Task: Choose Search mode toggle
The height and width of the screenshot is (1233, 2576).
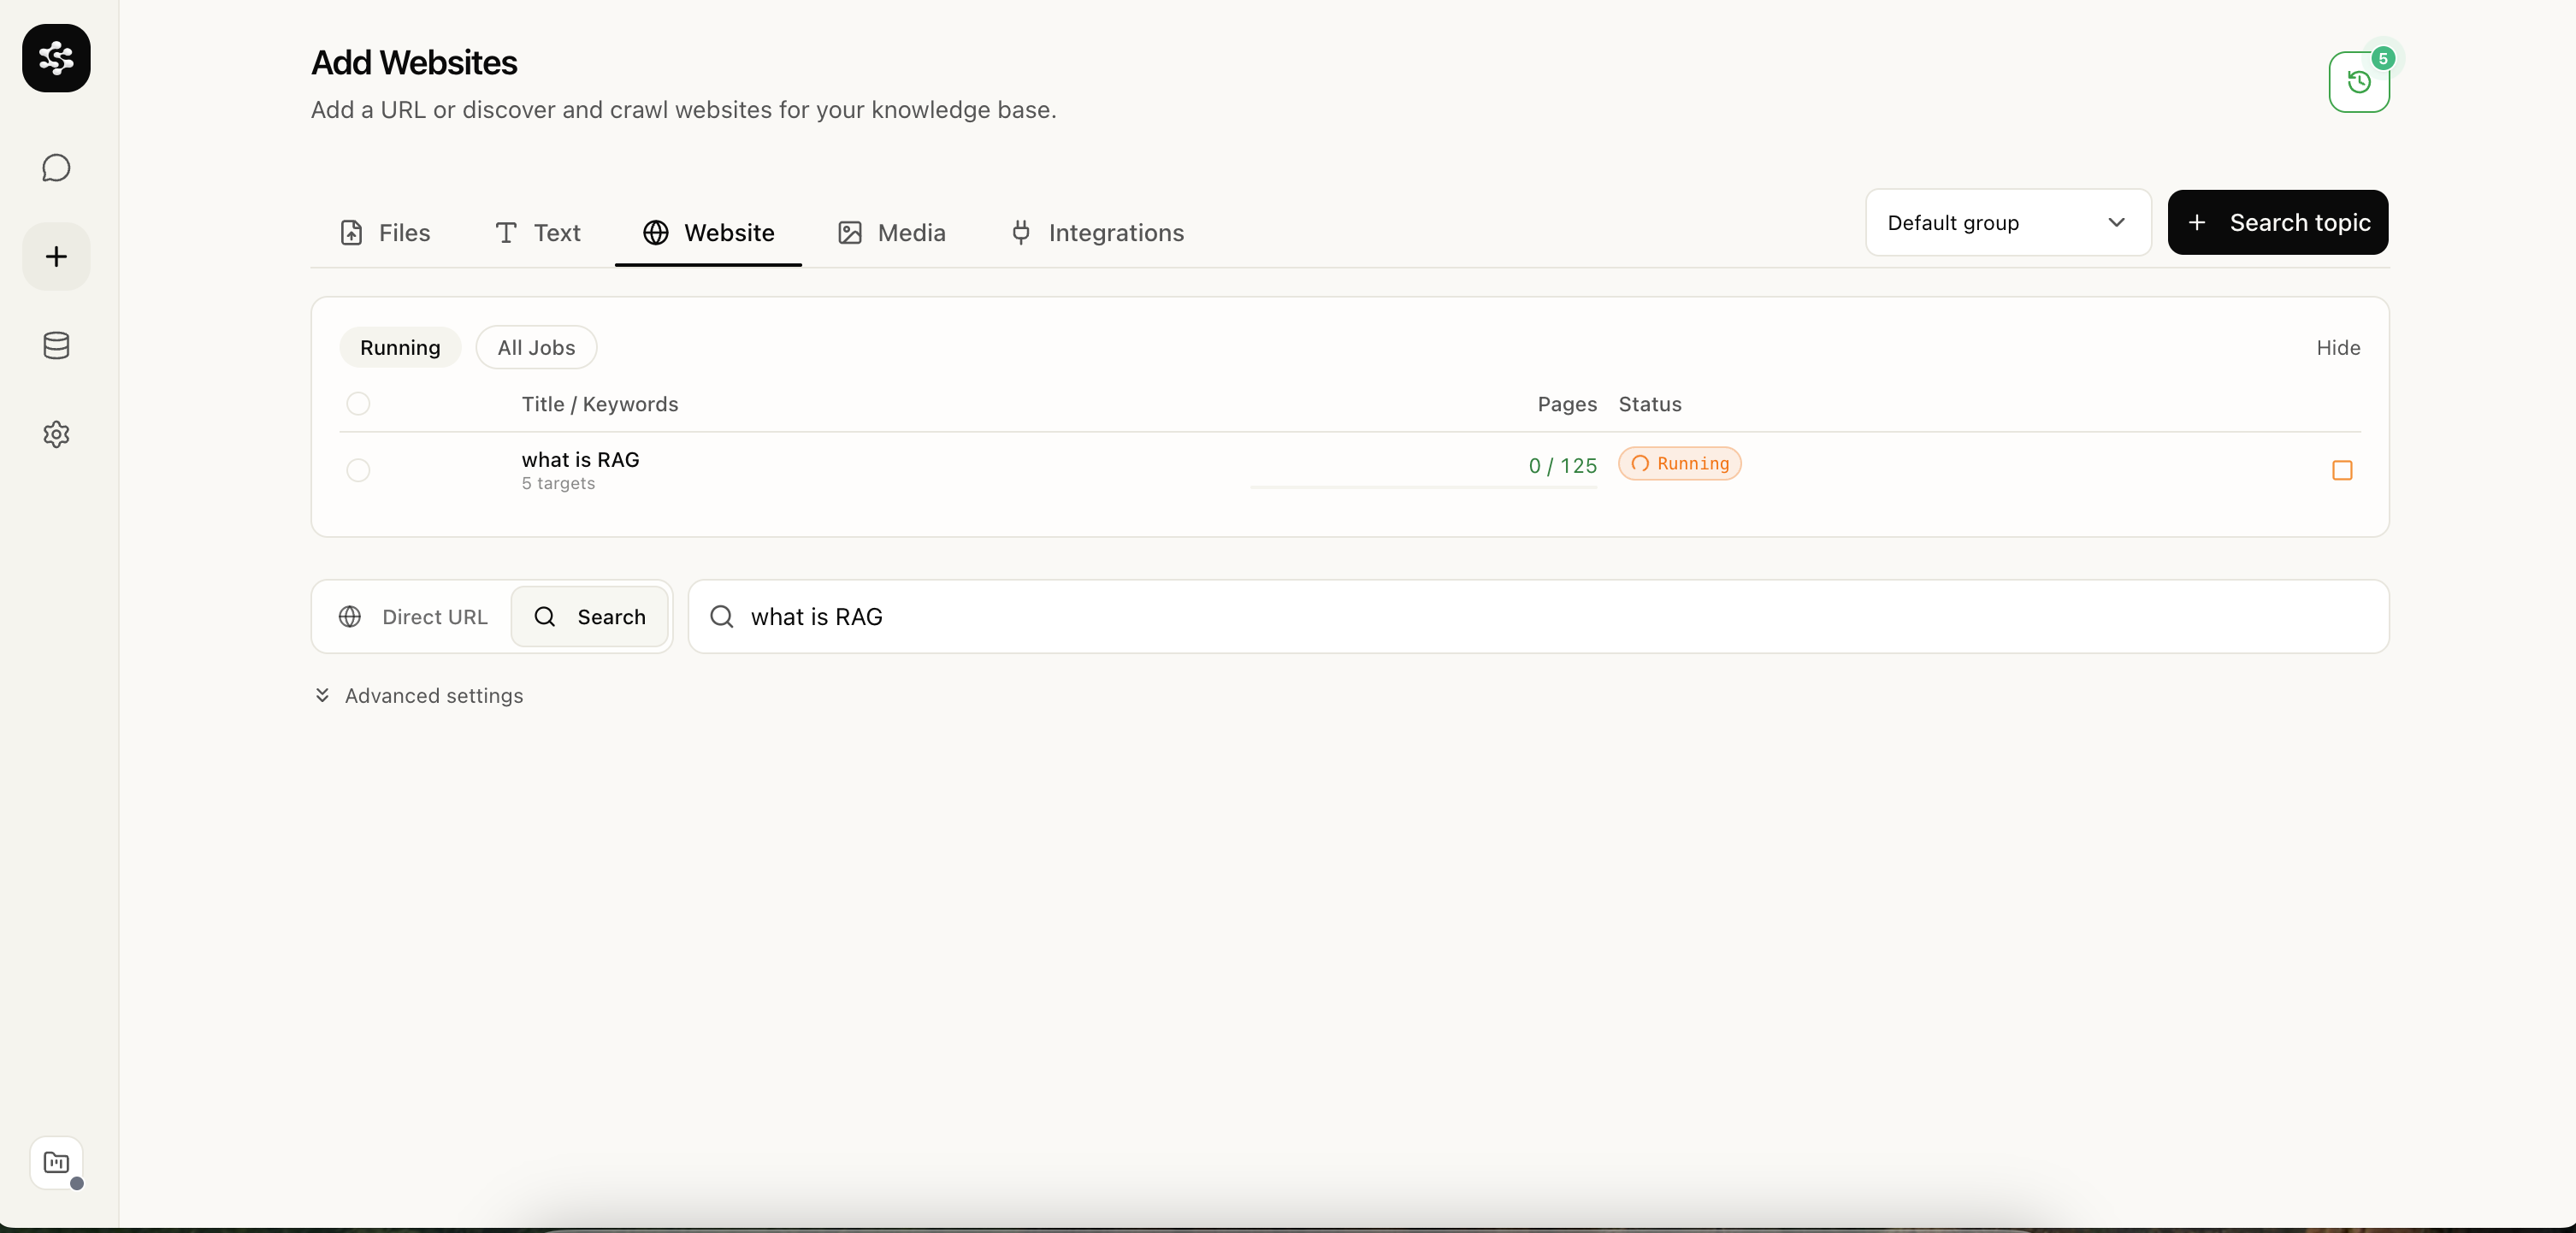Action: [x=590, y=617]
